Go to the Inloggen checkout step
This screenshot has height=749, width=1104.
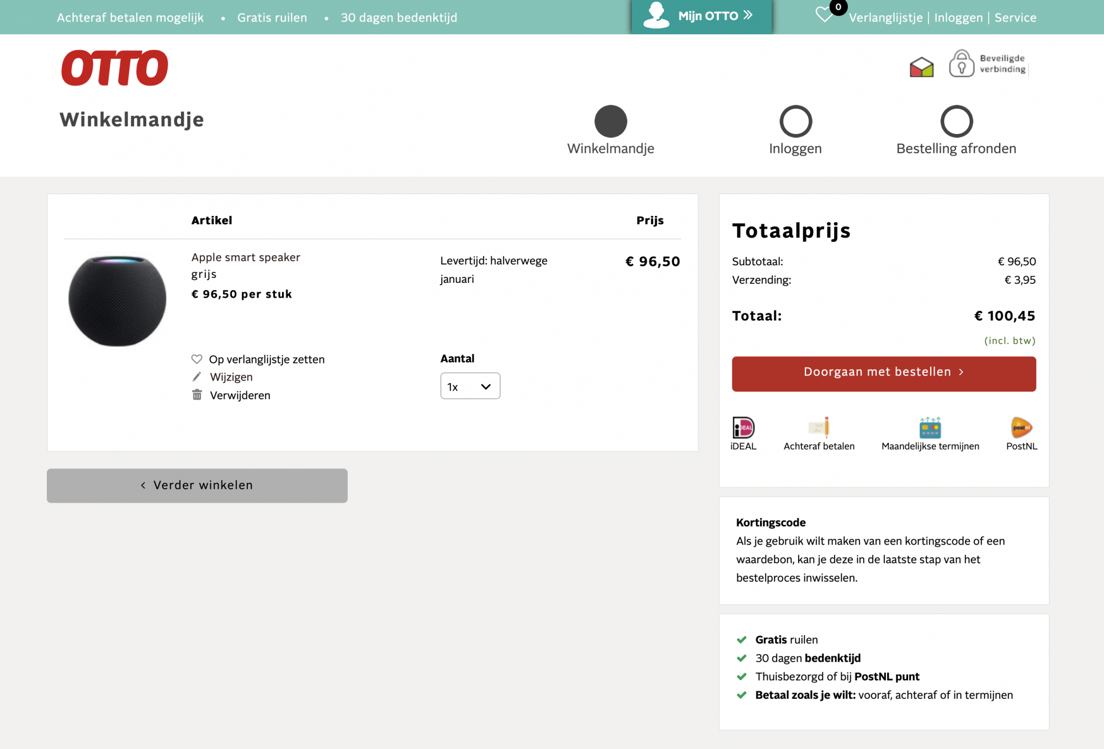pos(795,122)
